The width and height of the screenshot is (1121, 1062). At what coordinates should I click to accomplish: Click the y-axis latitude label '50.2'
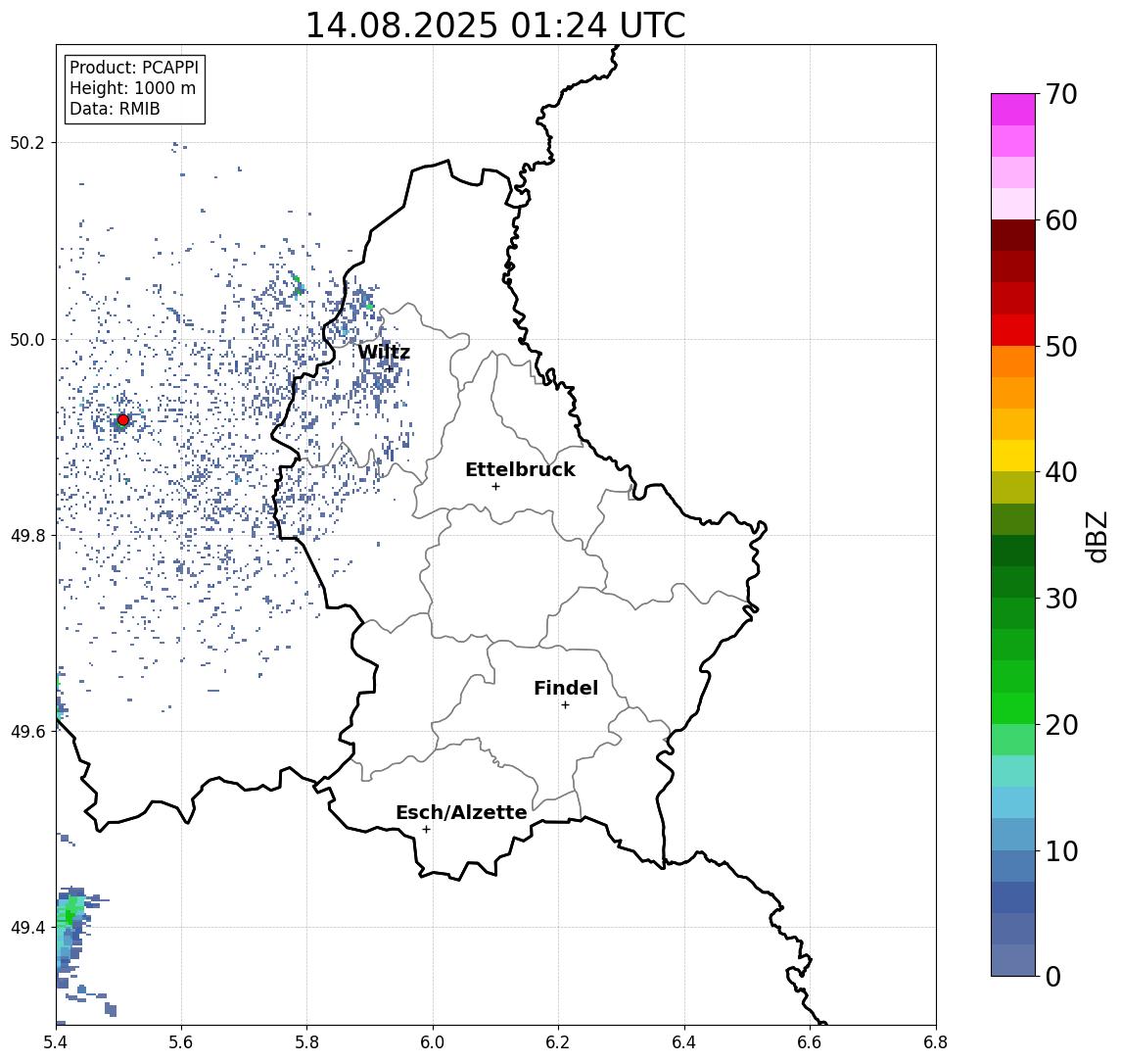click(x=27, y=142)
